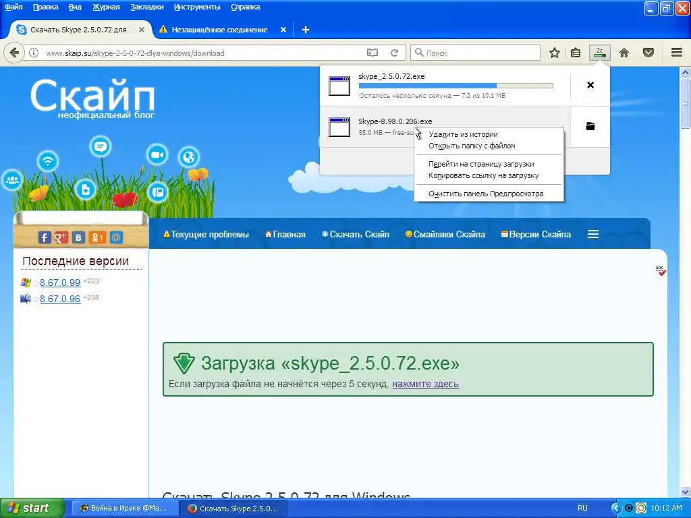Open the Правка menu

coord(45,7)
